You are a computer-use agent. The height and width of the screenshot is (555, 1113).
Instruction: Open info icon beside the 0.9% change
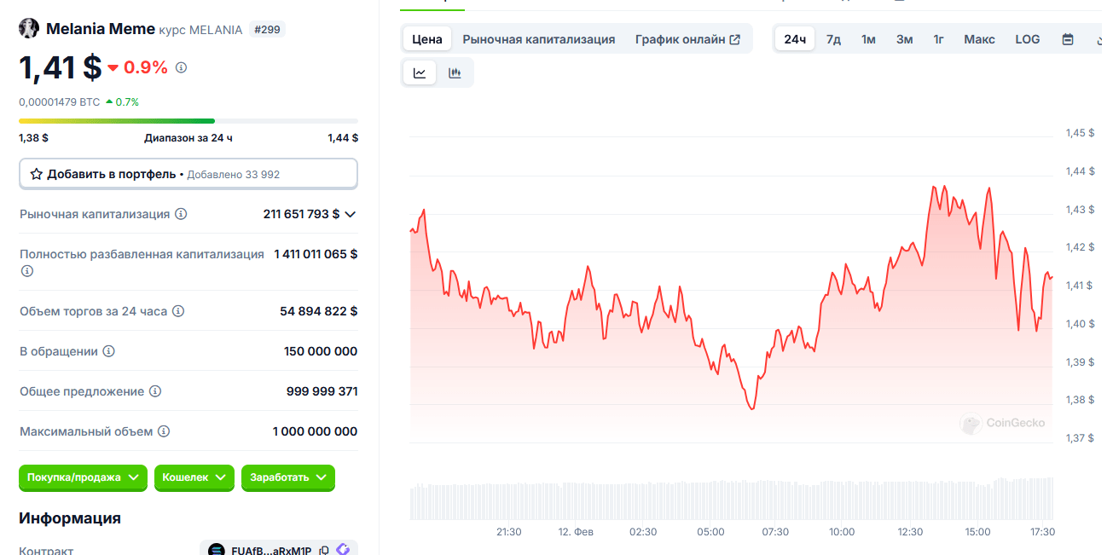point(181,67)
